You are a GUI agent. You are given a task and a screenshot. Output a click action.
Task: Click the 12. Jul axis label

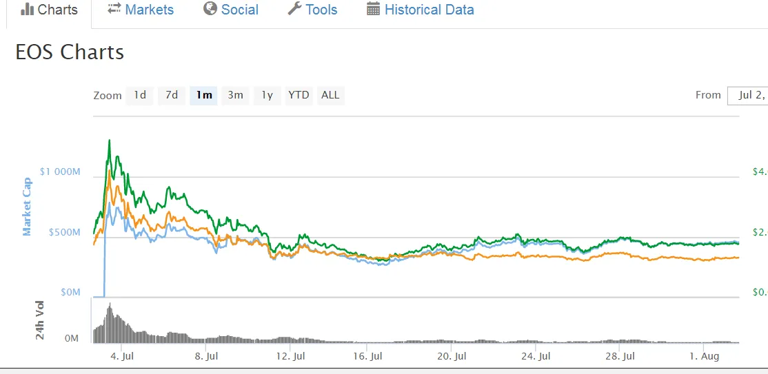pyautogui.click(x=289, y=356)
